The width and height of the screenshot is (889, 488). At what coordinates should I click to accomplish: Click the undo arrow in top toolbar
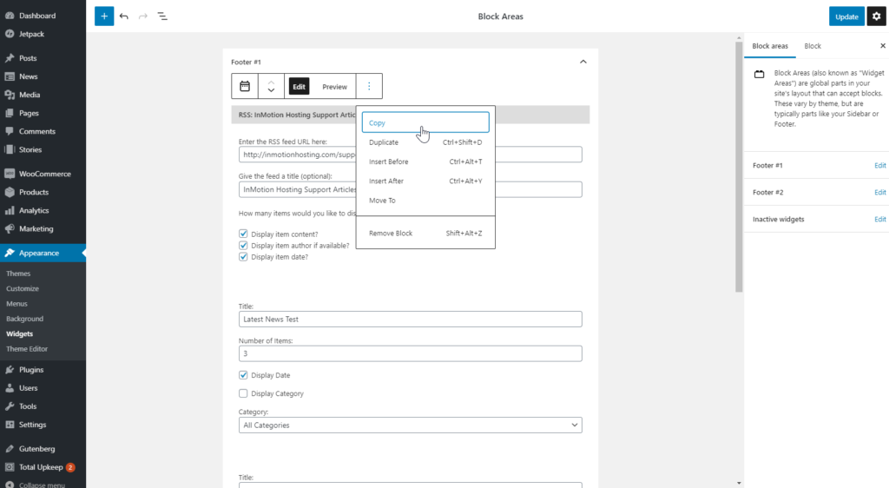point(124,16)
